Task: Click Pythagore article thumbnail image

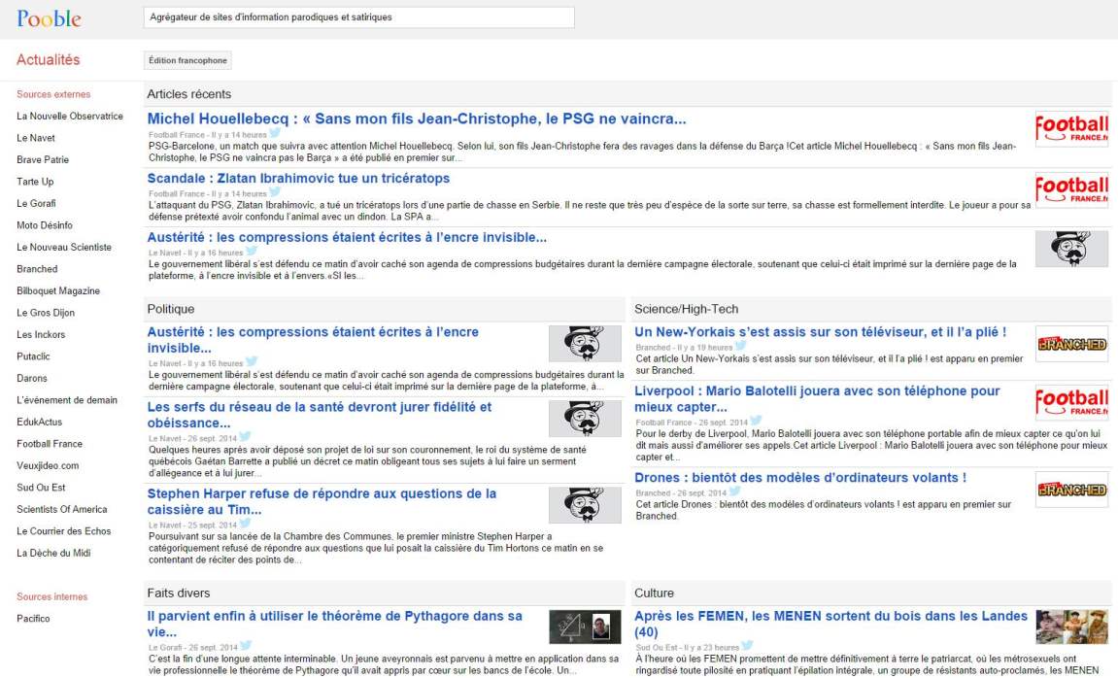Action: click(585, 627)
